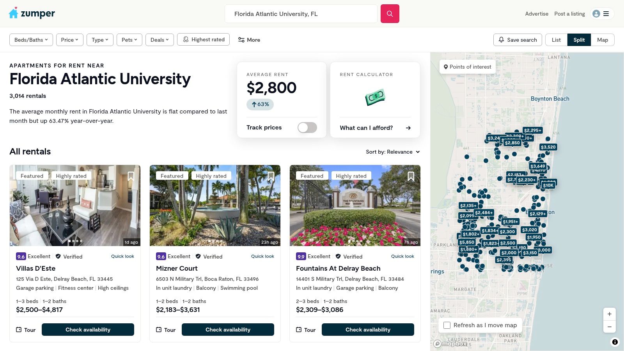624x351 pixels.
Task: Show Points of interest on map
Action: point(468,67)
